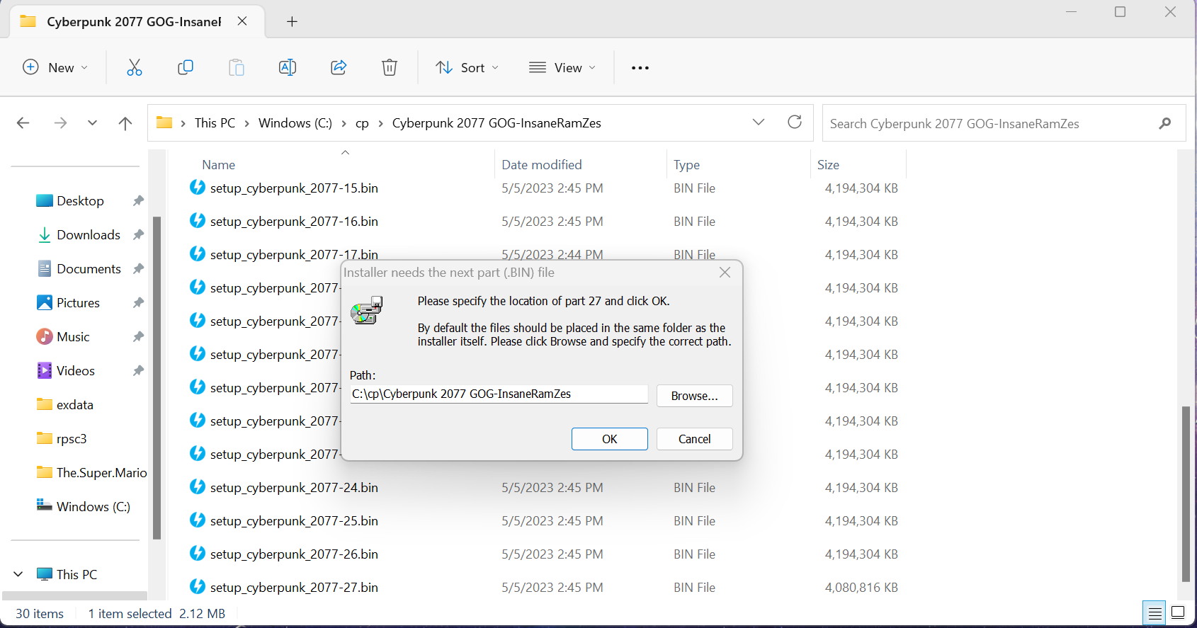Click the setup_cyberpunk_2077-24.bin file icon

click(x=198, y=487)
